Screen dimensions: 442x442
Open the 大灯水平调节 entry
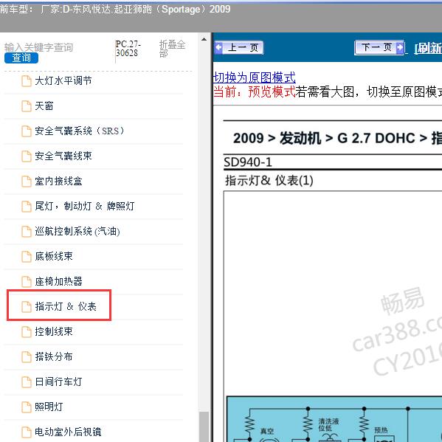[63, 81]
